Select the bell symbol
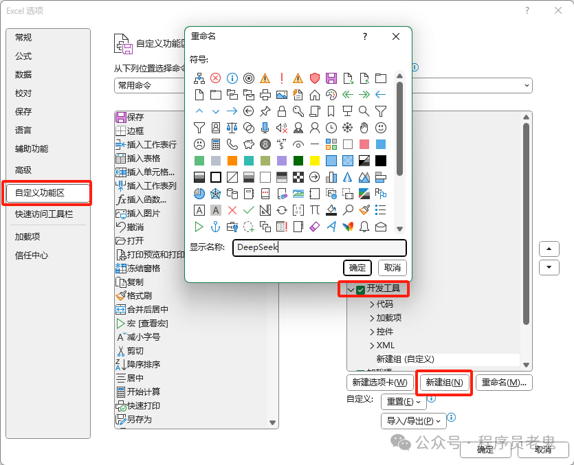 364,227
